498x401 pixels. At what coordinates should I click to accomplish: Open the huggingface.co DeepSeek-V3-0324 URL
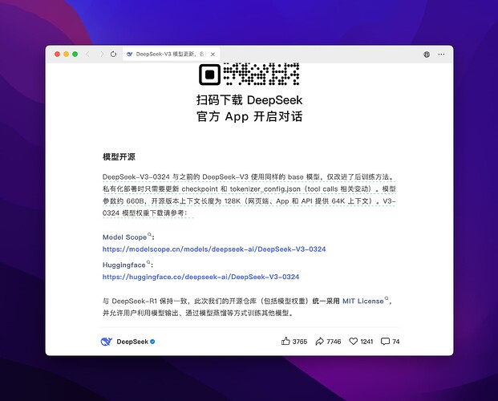[200, 277]
